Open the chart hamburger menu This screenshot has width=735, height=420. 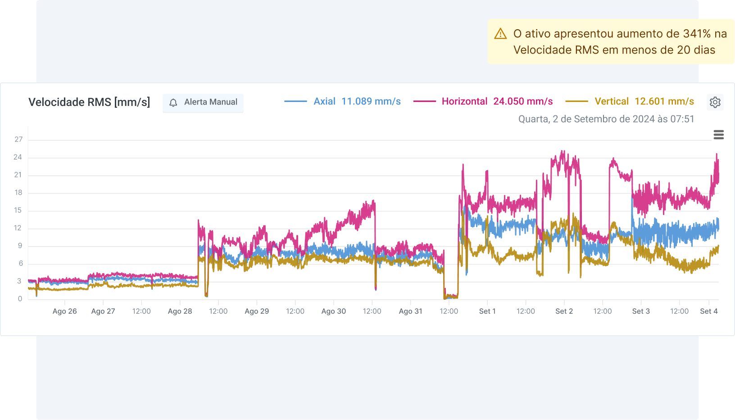[718, 135]
